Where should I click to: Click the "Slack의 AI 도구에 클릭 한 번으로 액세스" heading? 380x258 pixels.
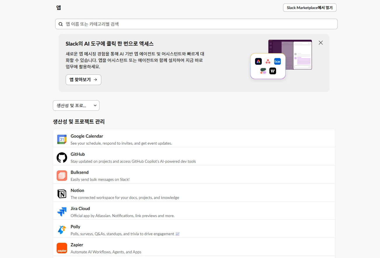[x=109, y=44]
